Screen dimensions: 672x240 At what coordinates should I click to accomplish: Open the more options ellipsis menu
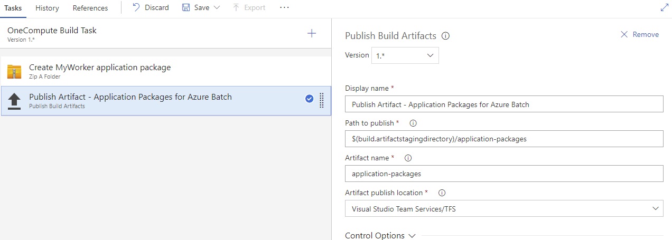(284, 8)
